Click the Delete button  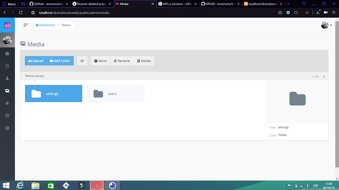[144, 61]
